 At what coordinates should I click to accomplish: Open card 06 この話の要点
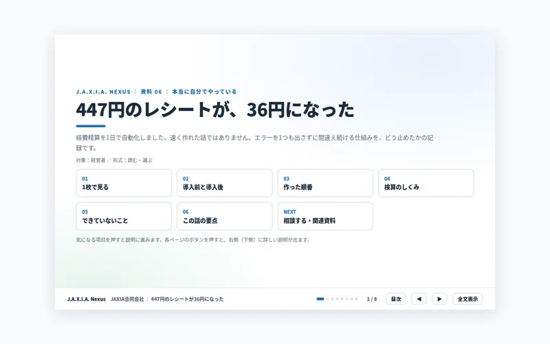point(225,216)
